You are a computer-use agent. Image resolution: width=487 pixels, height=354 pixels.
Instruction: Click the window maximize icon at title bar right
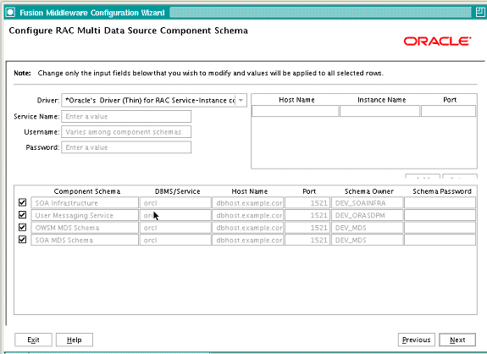click(480, 13)
